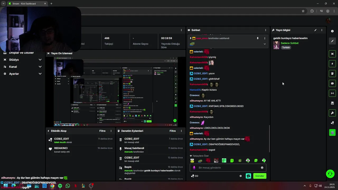This screenshot has height=190, width=338.
Task: Toggle the lightning activity feed widget icon
Action: coord(332,64)
